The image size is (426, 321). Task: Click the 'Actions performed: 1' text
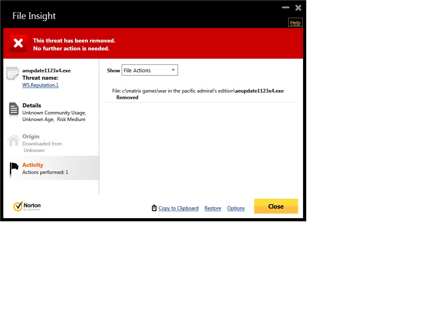[45, 172]
